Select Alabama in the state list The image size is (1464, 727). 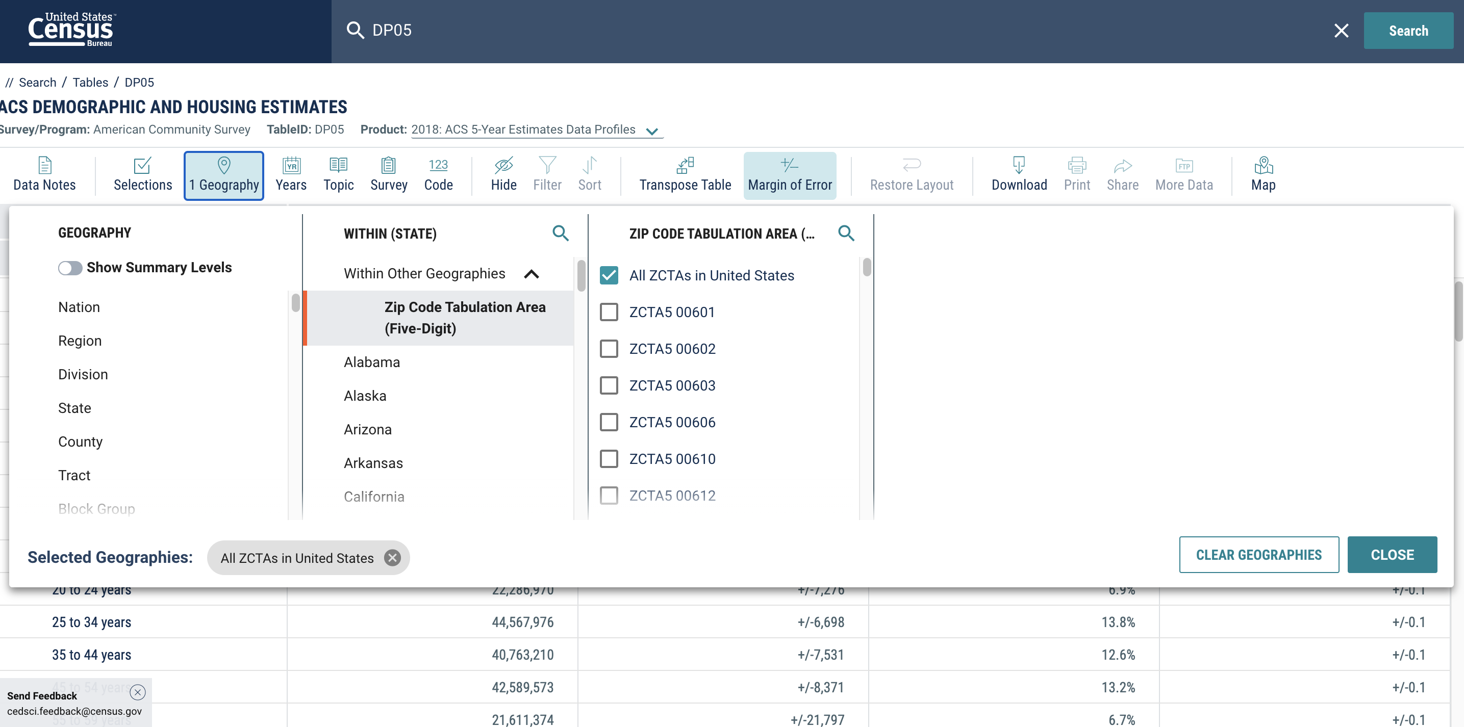coord(372,362)
